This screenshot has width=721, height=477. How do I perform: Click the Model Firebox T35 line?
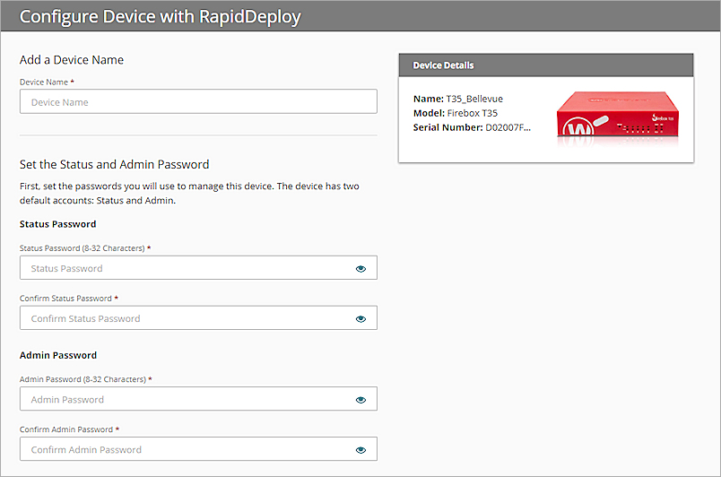pyautogui.click(x=455, y=113)
